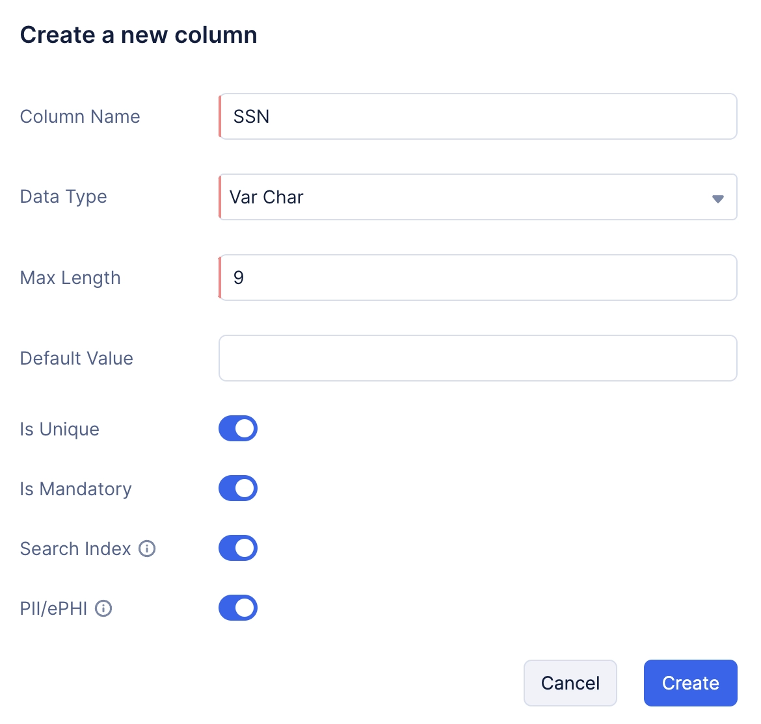
Task: Open the Data Type dropdown showing Var Char
Action: pos(478,197)
